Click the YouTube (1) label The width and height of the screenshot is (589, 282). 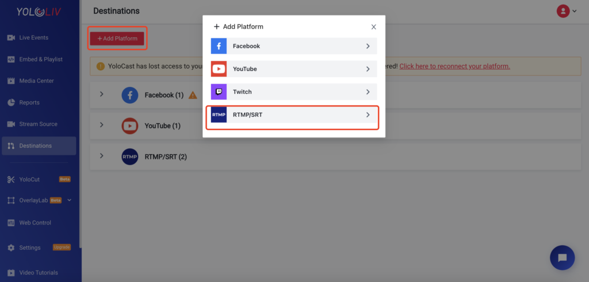163,125
